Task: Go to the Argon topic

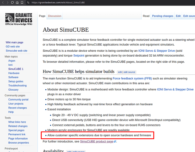Action: pyautogui.click(x=12, y=61)
